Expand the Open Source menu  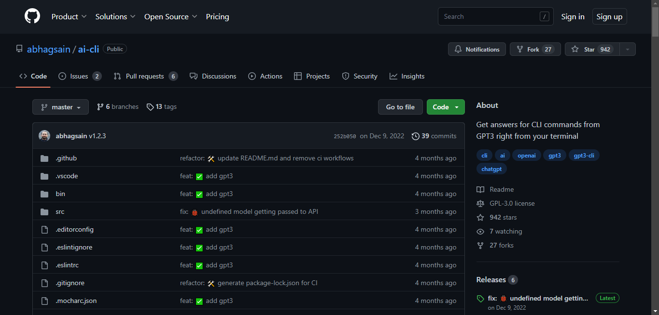(171, 16)
